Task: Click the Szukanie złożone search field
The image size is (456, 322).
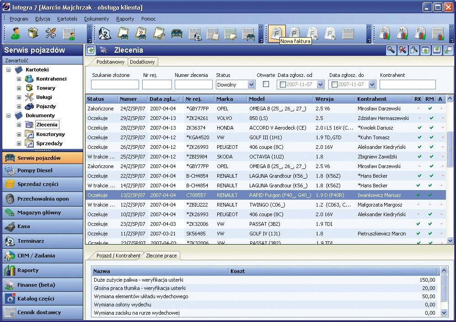Action: click(115, 85)
